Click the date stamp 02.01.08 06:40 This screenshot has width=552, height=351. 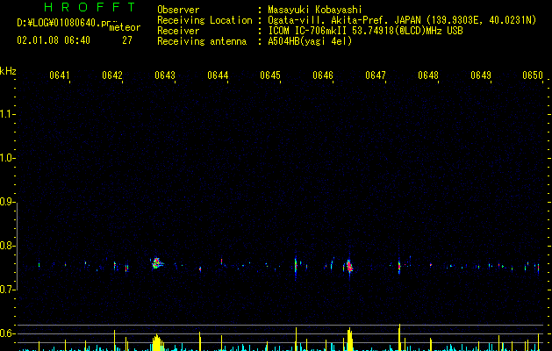point(54,39)
